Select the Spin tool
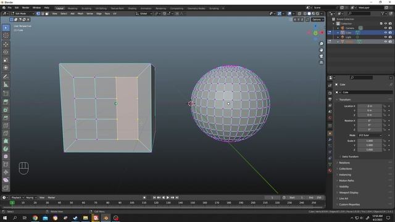Image resolution: width=395 pixels, height=222 pixels. 6,149
